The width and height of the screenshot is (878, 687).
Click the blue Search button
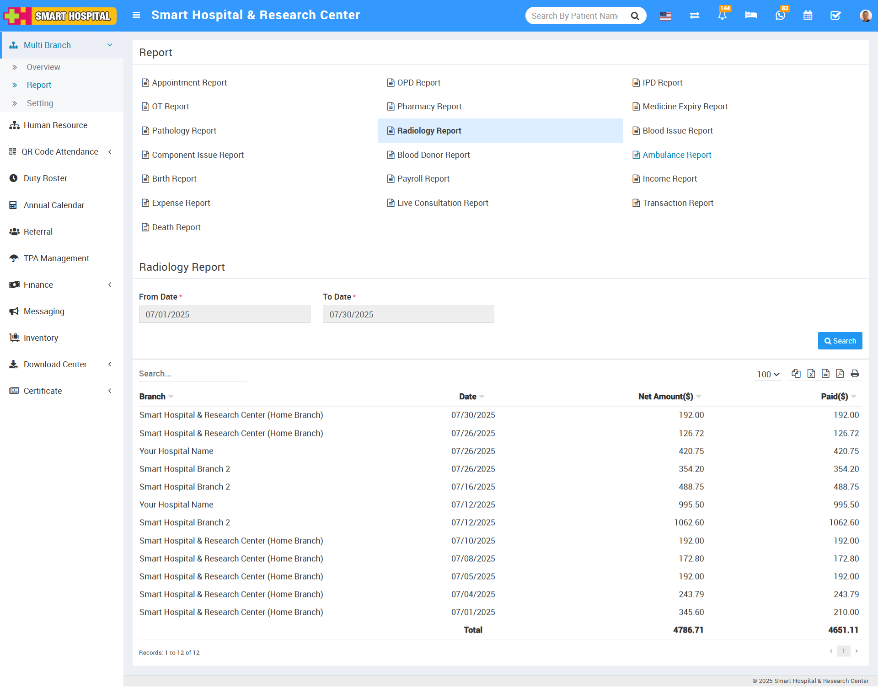pyautogui.click(x=840, y=341)
